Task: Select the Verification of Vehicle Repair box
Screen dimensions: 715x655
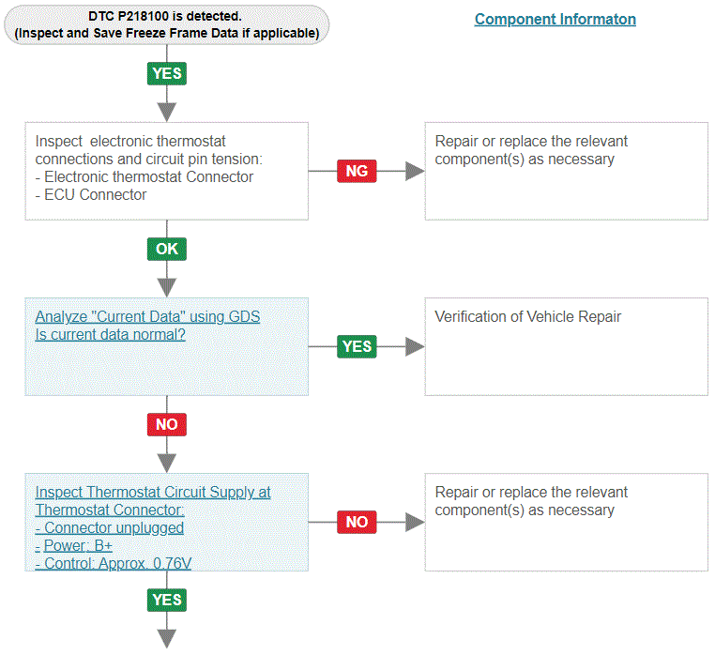Action: [567, 346]
